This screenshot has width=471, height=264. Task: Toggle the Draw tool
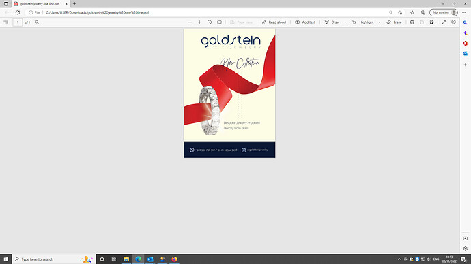coord(332,22)
